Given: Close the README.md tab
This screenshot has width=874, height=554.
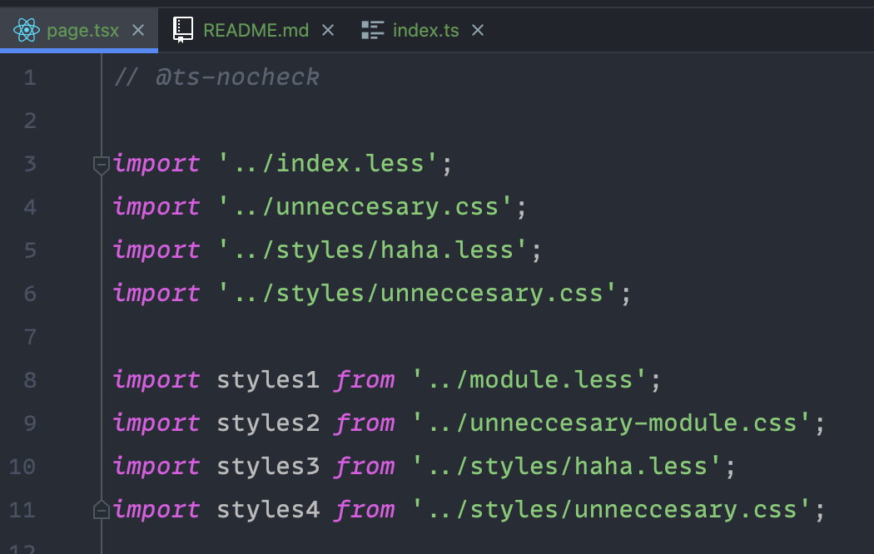Looking at the screenshot, I should pyautogui.click(x=328, y=31).
